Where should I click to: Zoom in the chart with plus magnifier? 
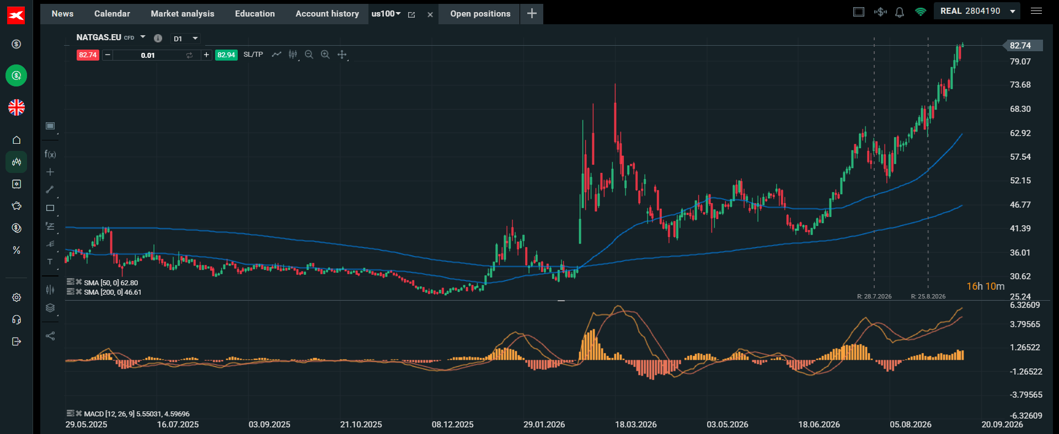pos(325,55)
